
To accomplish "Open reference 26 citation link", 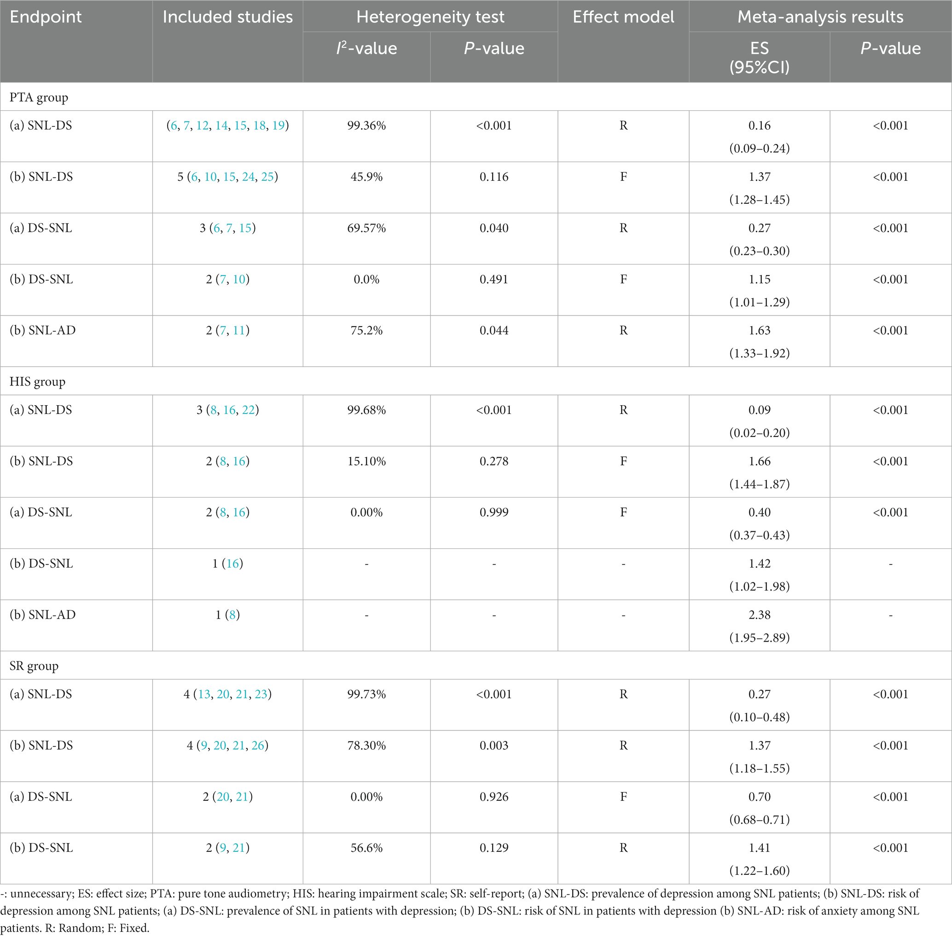I will 258,745.
